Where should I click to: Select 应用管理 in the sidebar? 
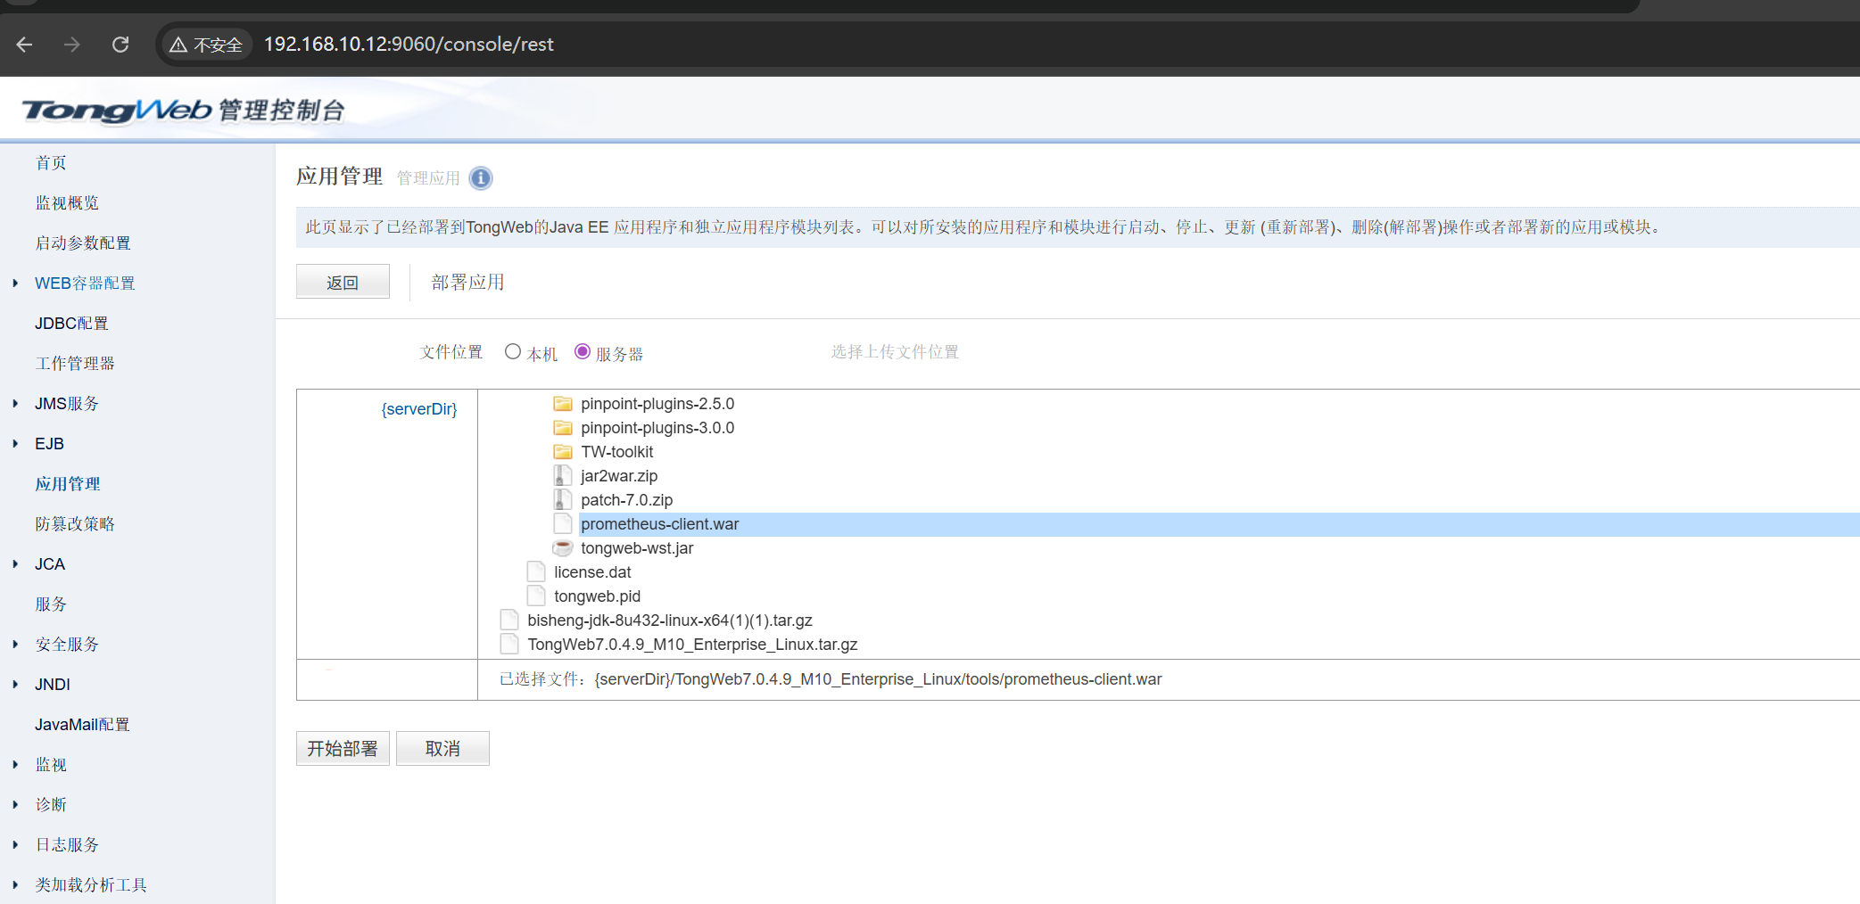[68, 484]
